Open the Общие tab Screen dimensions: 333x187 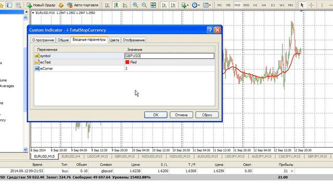pyautogui.click(x=63, y=40)
